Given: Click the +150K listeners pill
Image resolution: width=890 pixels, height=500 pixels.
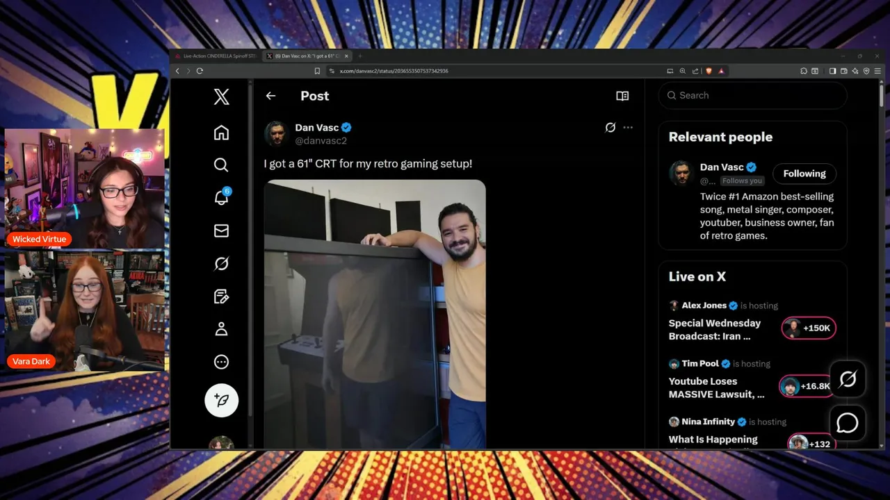Looking at the screenshot, I should 809,328.
